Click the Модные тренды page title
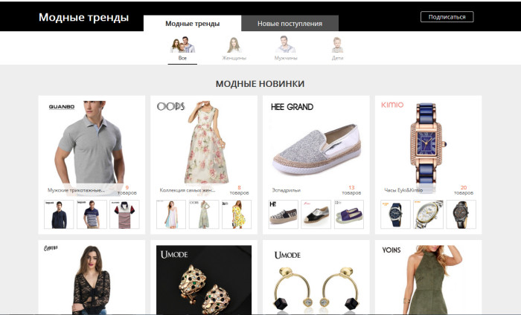The height and width of the screenshot is (315, 521). [x=83, y=17]
